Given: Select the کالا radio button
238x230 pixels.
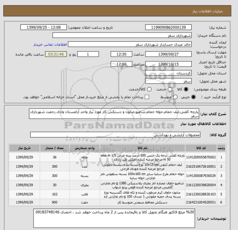Looking at the screenshot, I should pyautogui.click(x=186, y=89).
